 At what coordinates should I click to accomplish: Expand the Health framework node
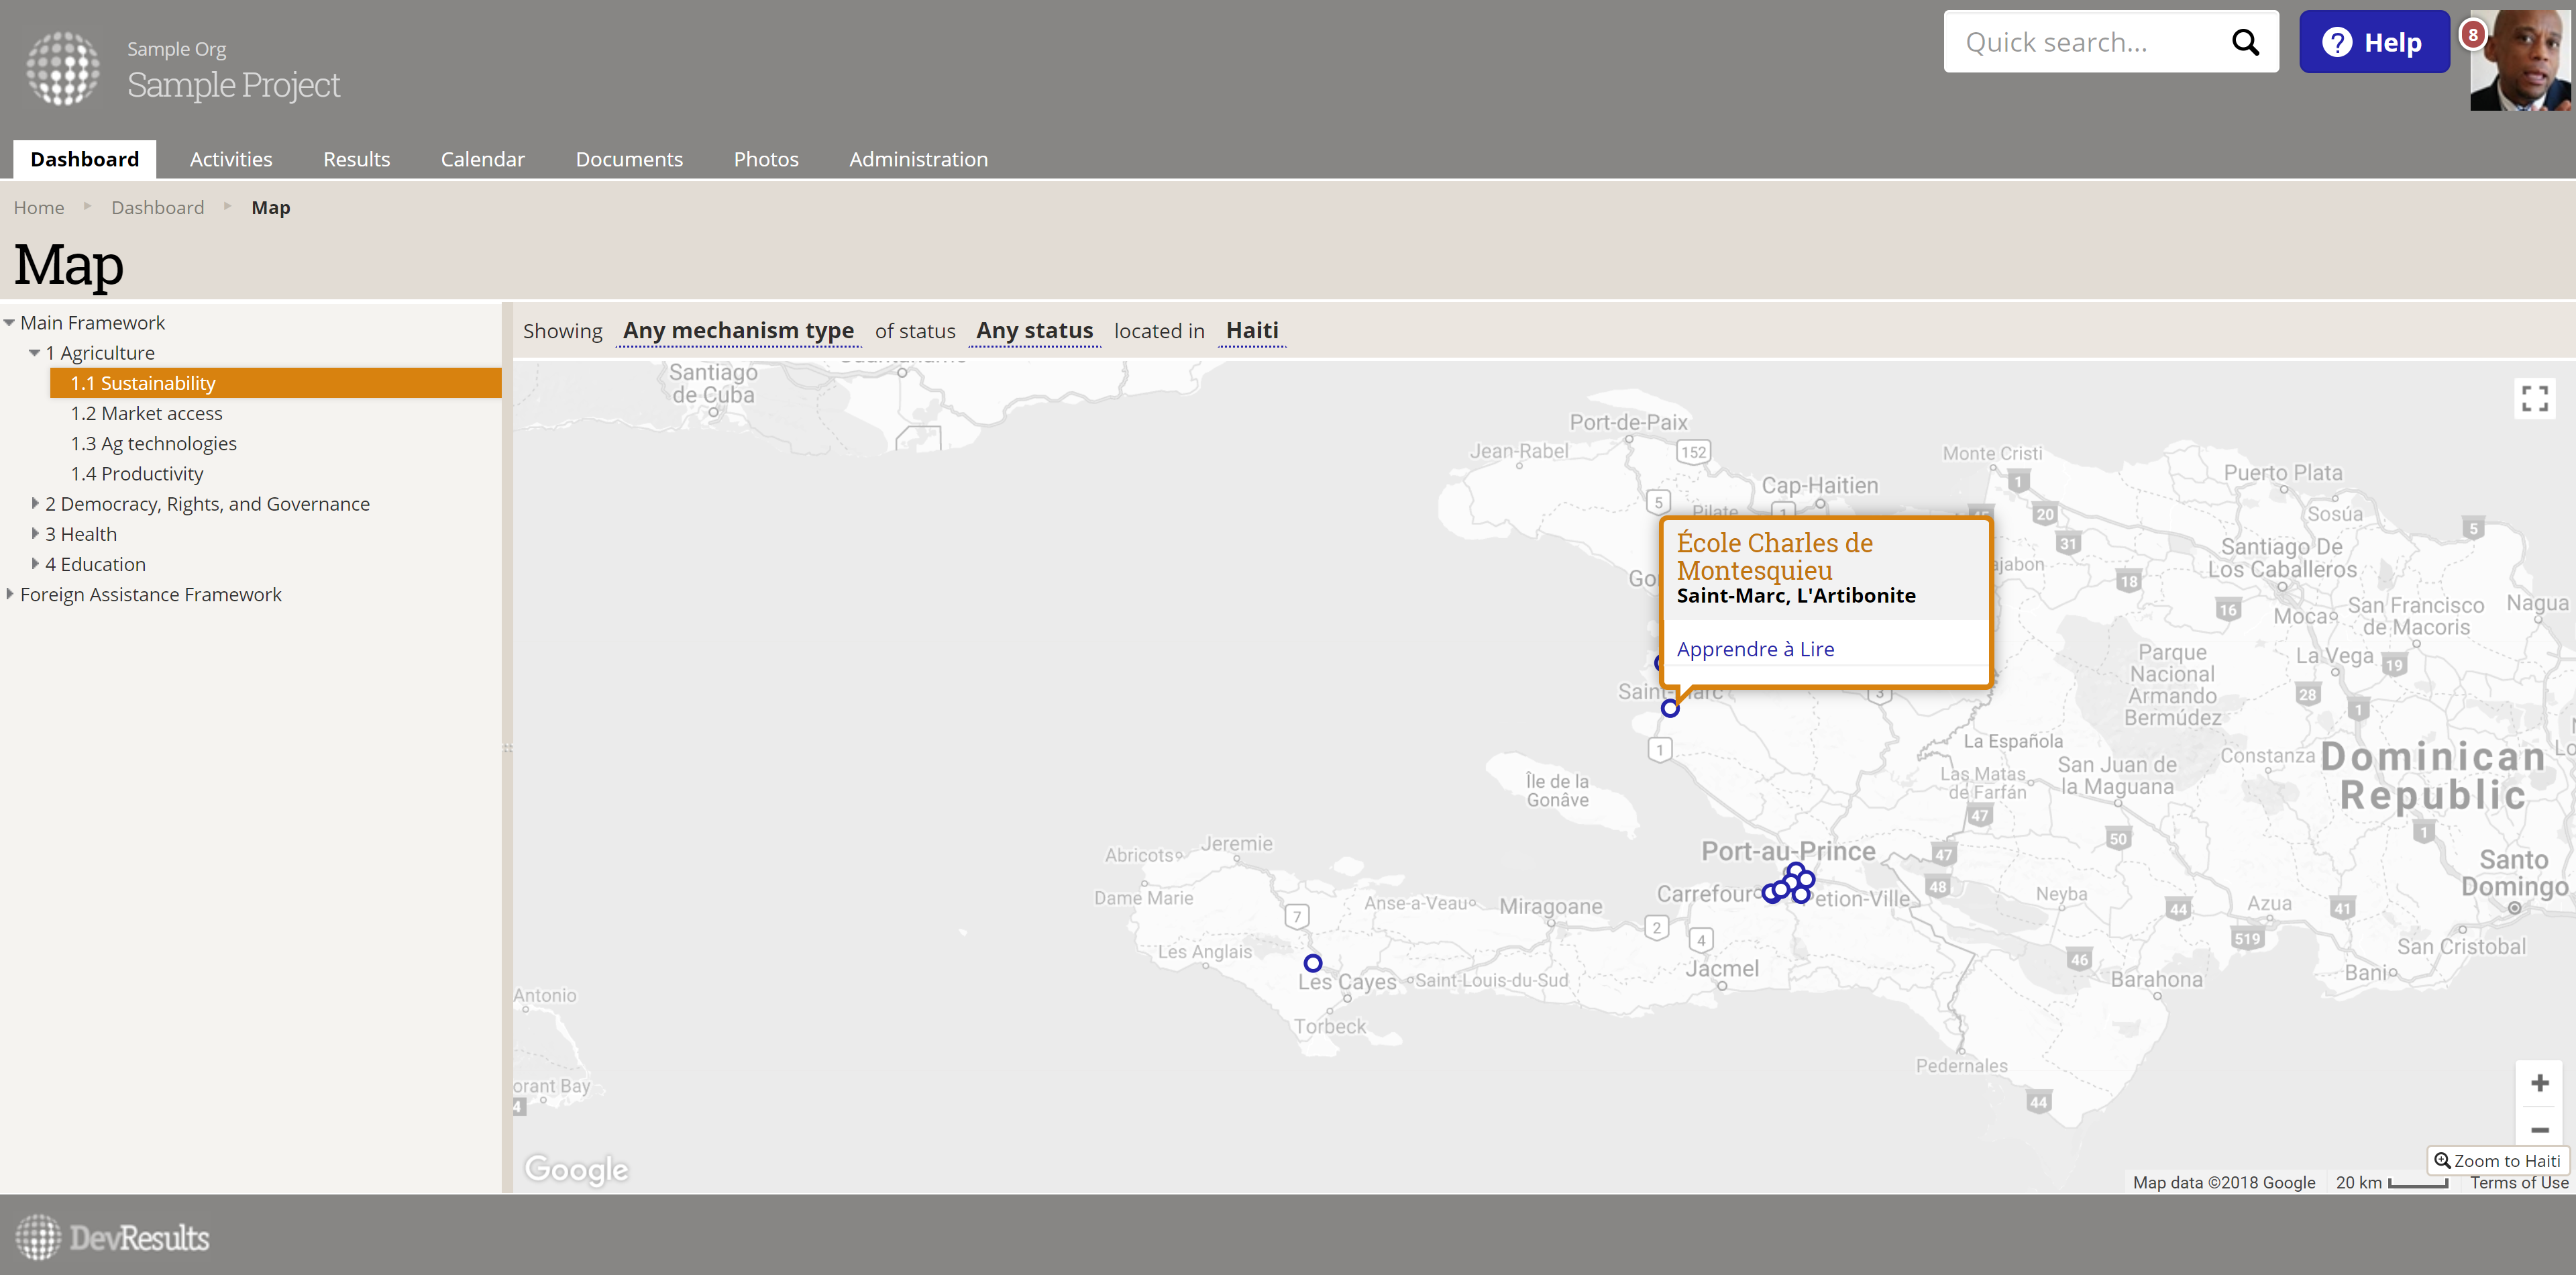(x=35, y=534)
